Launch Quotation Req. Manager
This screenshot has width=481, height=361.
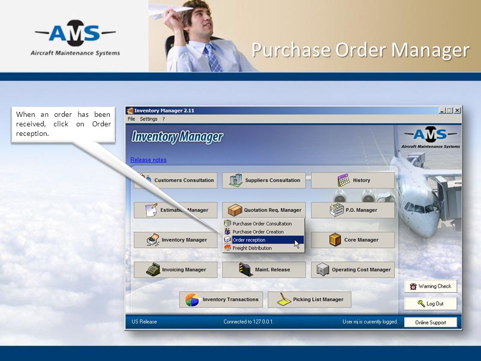click(264, 210)
